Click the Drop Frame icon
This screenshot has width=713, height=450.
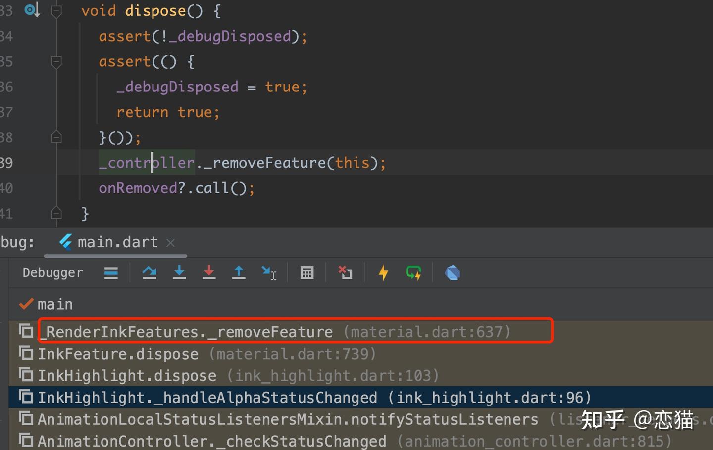(345, 273)
